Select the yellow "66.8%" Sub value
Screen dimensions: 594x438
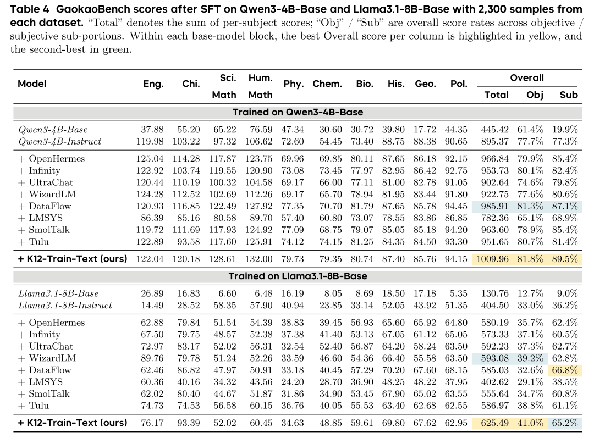(x=565, y=370)
